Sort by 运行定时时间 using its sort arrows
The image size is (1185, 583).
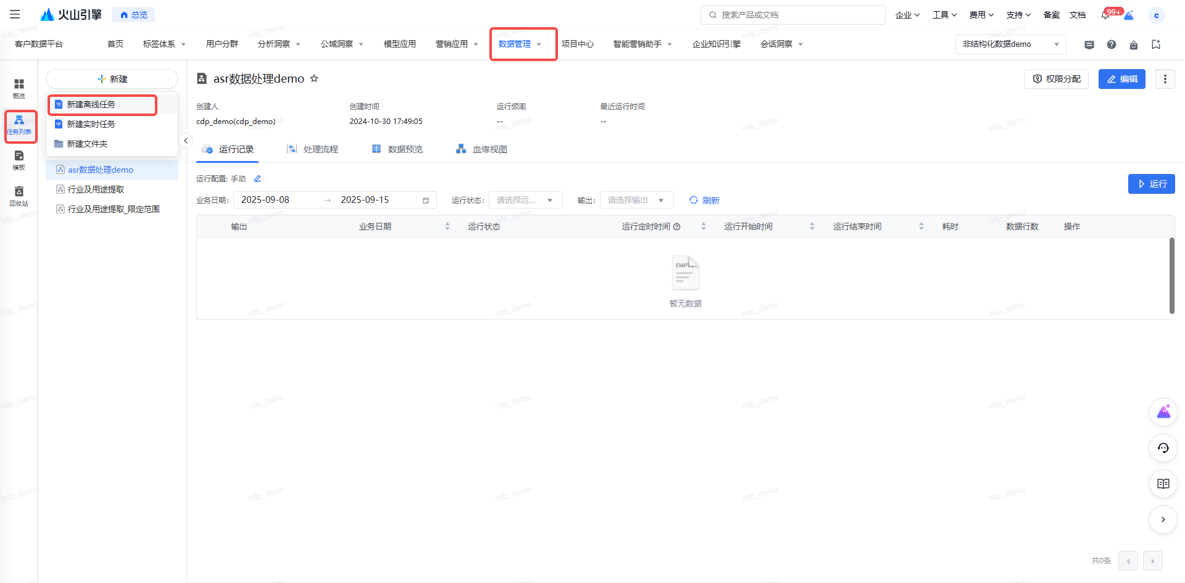tap(704, 226)
